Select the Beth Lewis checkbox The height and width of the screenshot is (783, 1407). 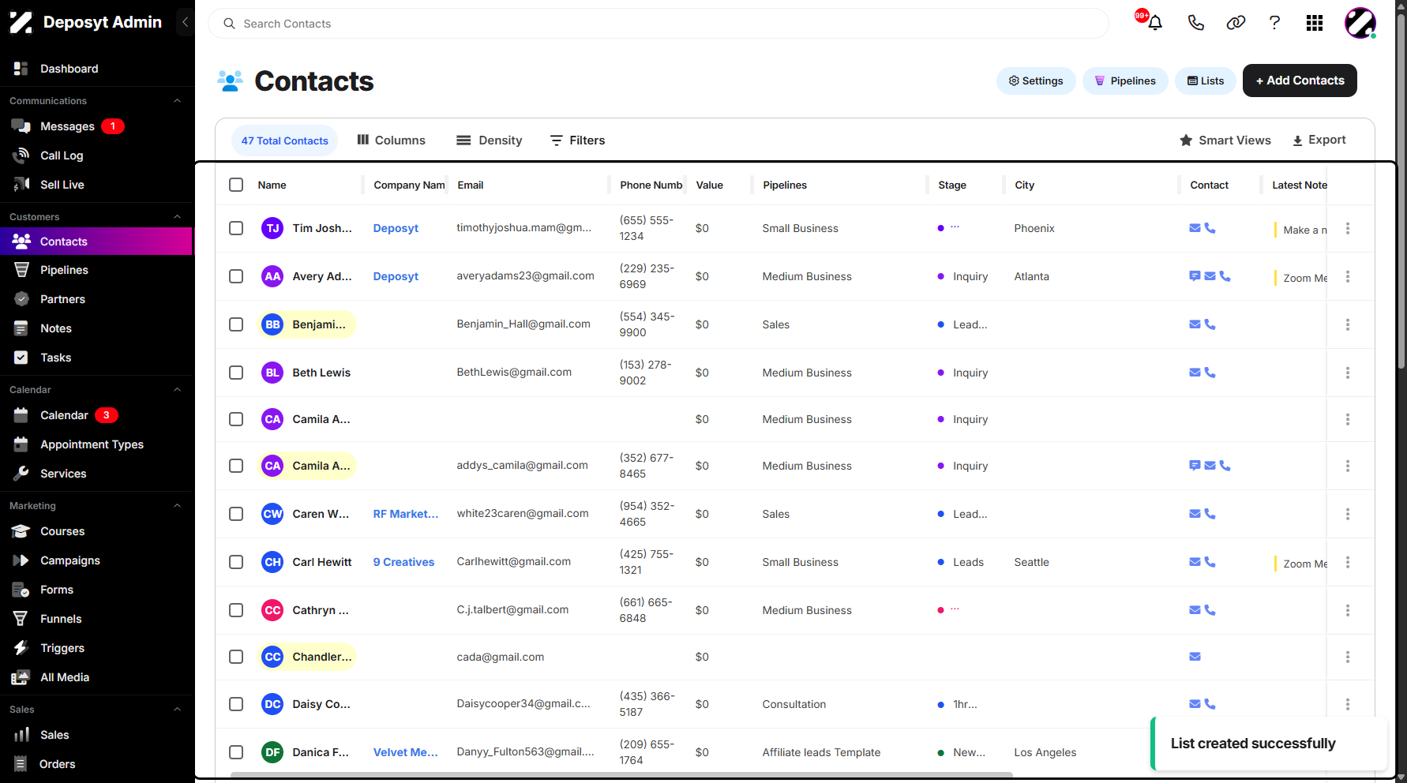[x=236, y=373]
